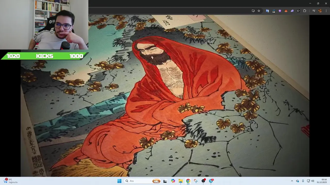Launch Copilot from the taskbar
This screenshot has width=330, height=185.
173,181
